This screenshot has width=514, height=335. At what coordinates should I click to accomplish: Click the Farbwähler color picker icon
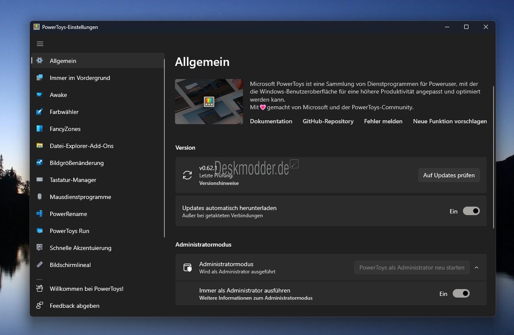pyautogui.click(x=40, y=111)
